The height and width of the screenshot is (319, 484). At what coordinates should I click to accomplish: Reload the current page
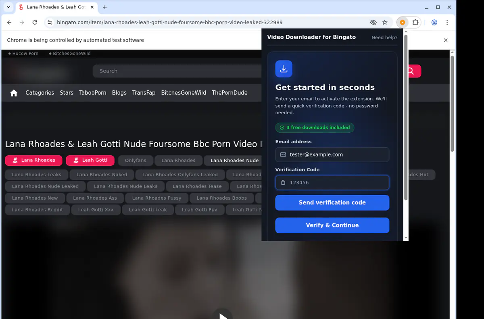(35, 23)
